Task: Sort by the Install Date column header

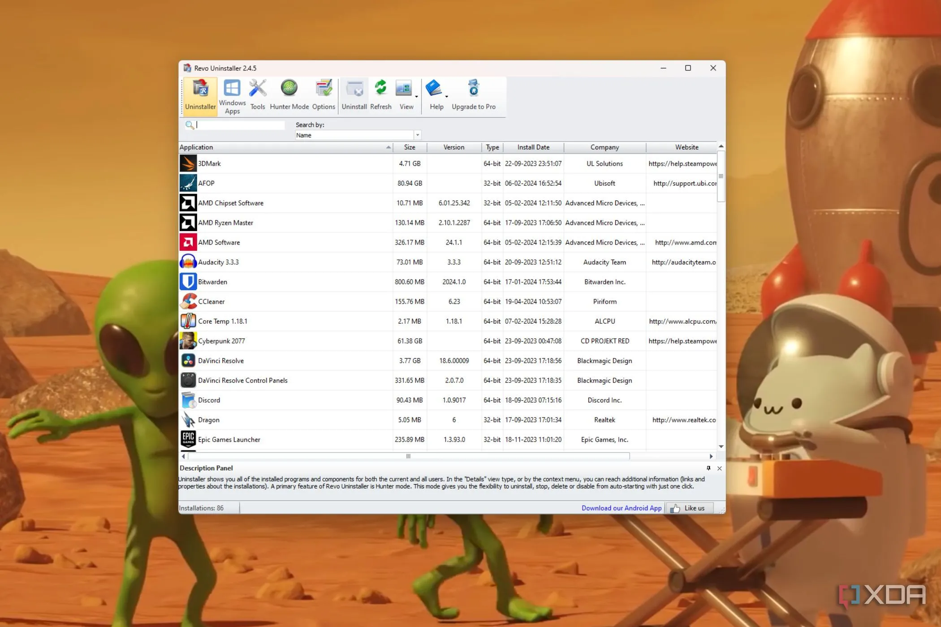Action: coord(533,147)
